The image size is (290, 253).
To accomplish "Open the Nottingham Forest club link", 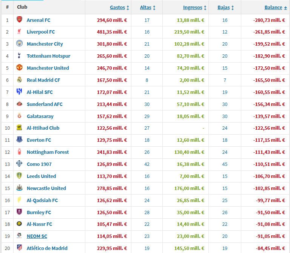I will tap(48, 152).
